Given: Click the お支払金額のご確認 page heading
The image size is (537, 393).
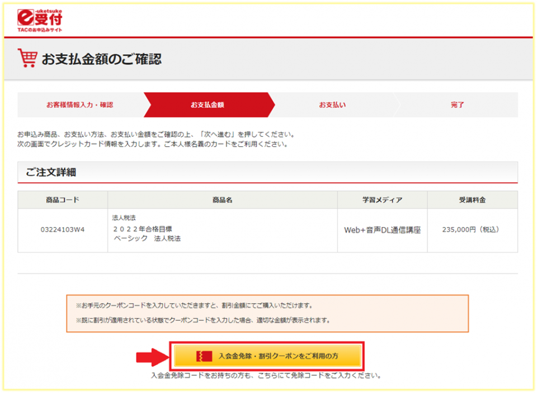Looking at the screenshot, I should [101, 59].
